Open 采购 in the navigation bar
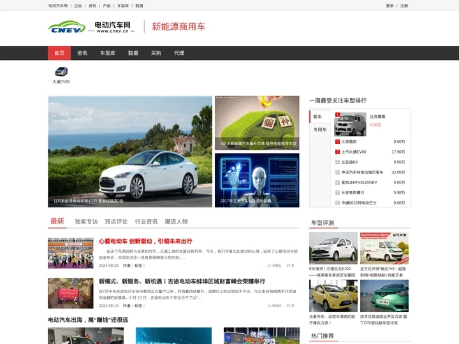Viewport: 459px width, 344px height. [156, 53]
